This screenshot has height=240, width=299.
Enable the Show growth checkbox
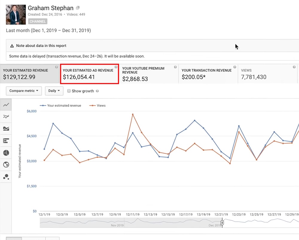pos(69,91)
